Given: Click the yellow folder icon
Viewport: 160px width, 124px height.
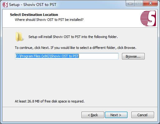Looking at the screenshot, I should coord(19,37).
